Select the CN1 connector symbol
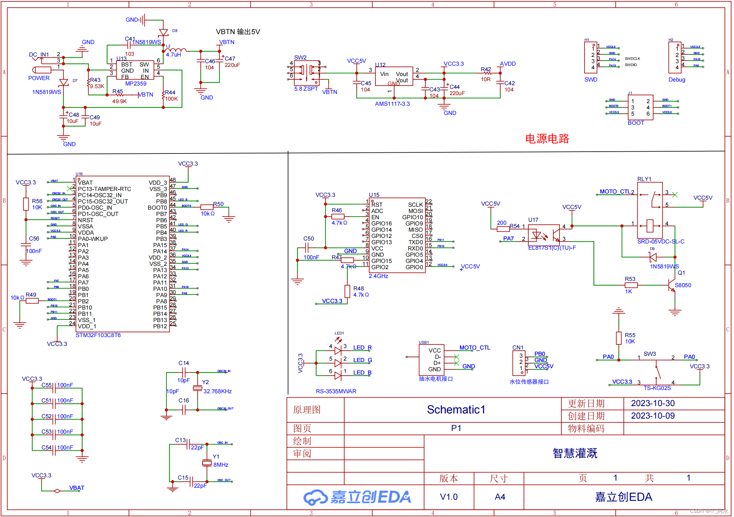The image size is (734, 517). pyautogui.click(x=519, y=362)
